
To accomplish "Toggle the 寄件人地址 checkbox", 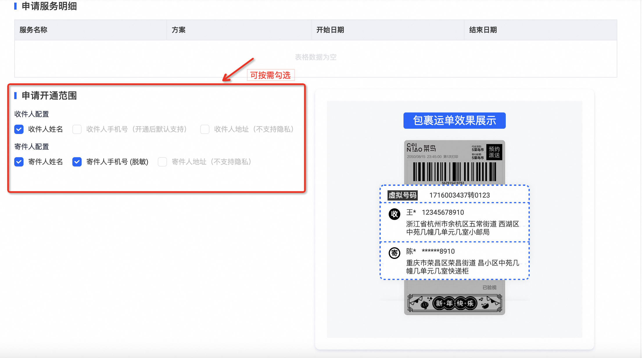I will [162, 162].
